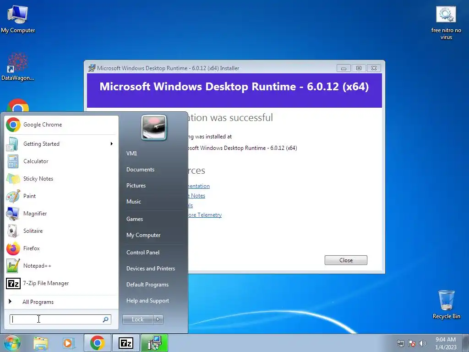The height and width of the screenshot is (352, 469).
Task: Launch Calculator from the Start menu
Action: [x=61, y=161]
